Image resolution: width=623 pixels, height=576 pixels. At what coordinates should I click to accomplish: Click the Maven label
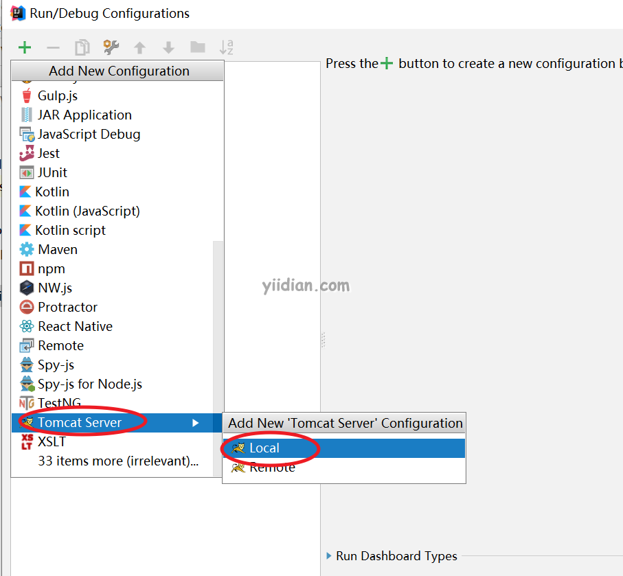[58, 249]
